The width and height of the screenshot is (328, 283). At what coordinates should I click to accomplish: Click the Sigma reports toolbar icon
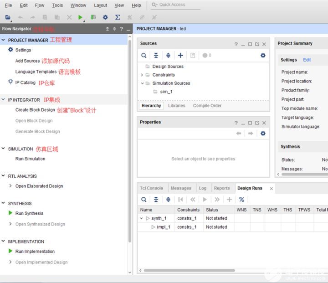coord(118,17)
